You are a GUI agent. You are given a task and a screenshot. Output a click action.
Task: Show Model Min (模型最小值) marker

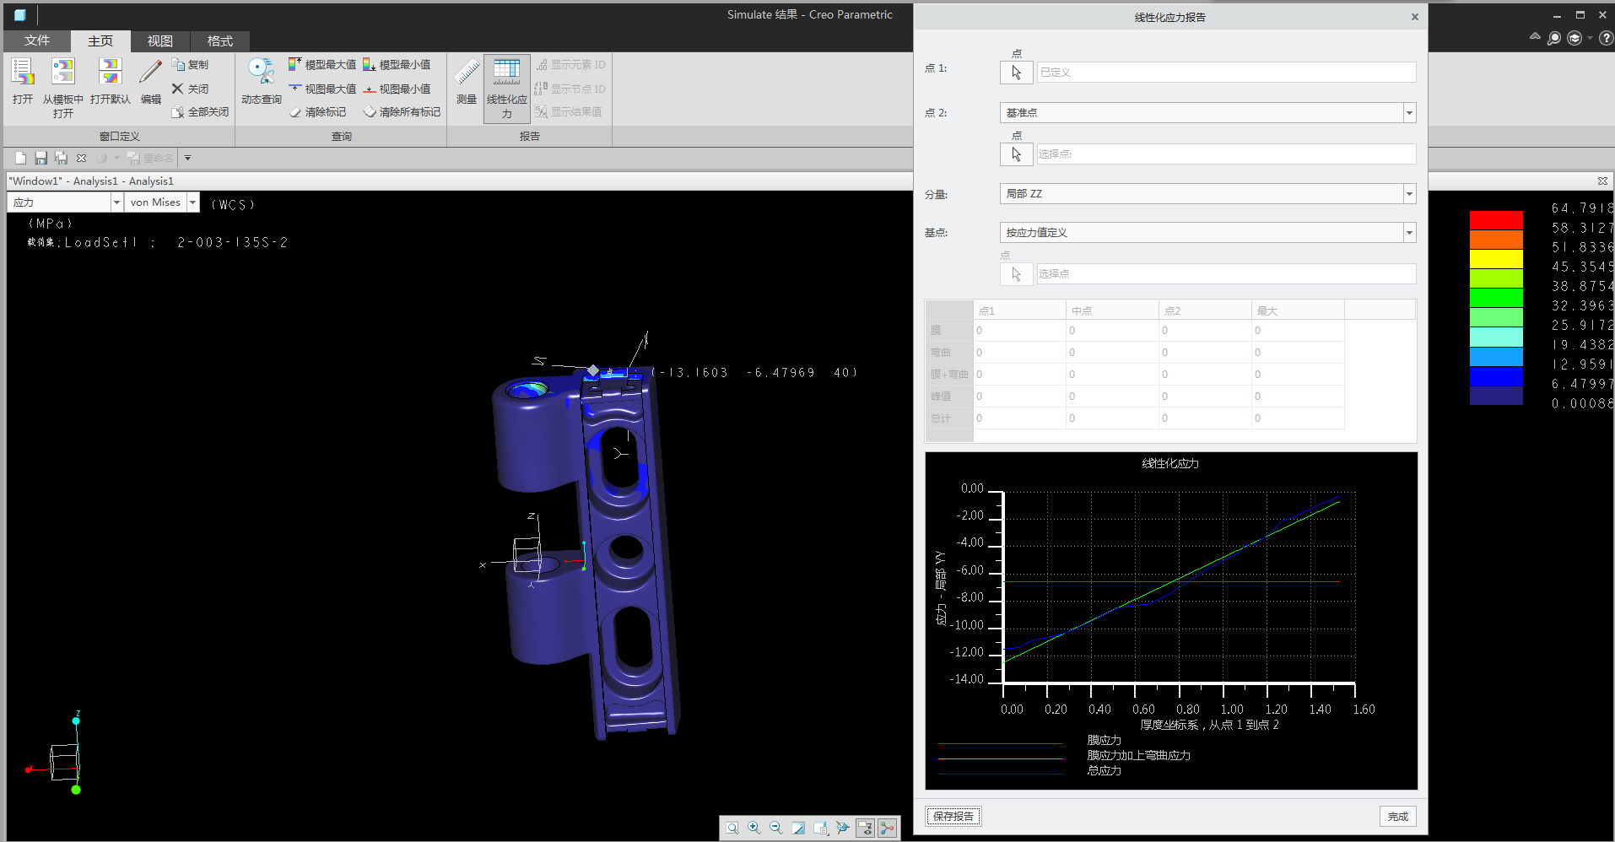[397, 64]
